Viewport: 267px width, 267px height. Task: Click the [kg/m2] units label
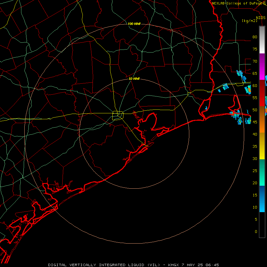click(249, 21)
